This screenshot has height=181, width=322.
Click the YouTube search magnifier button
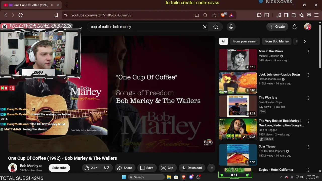[x=216, y=27]
